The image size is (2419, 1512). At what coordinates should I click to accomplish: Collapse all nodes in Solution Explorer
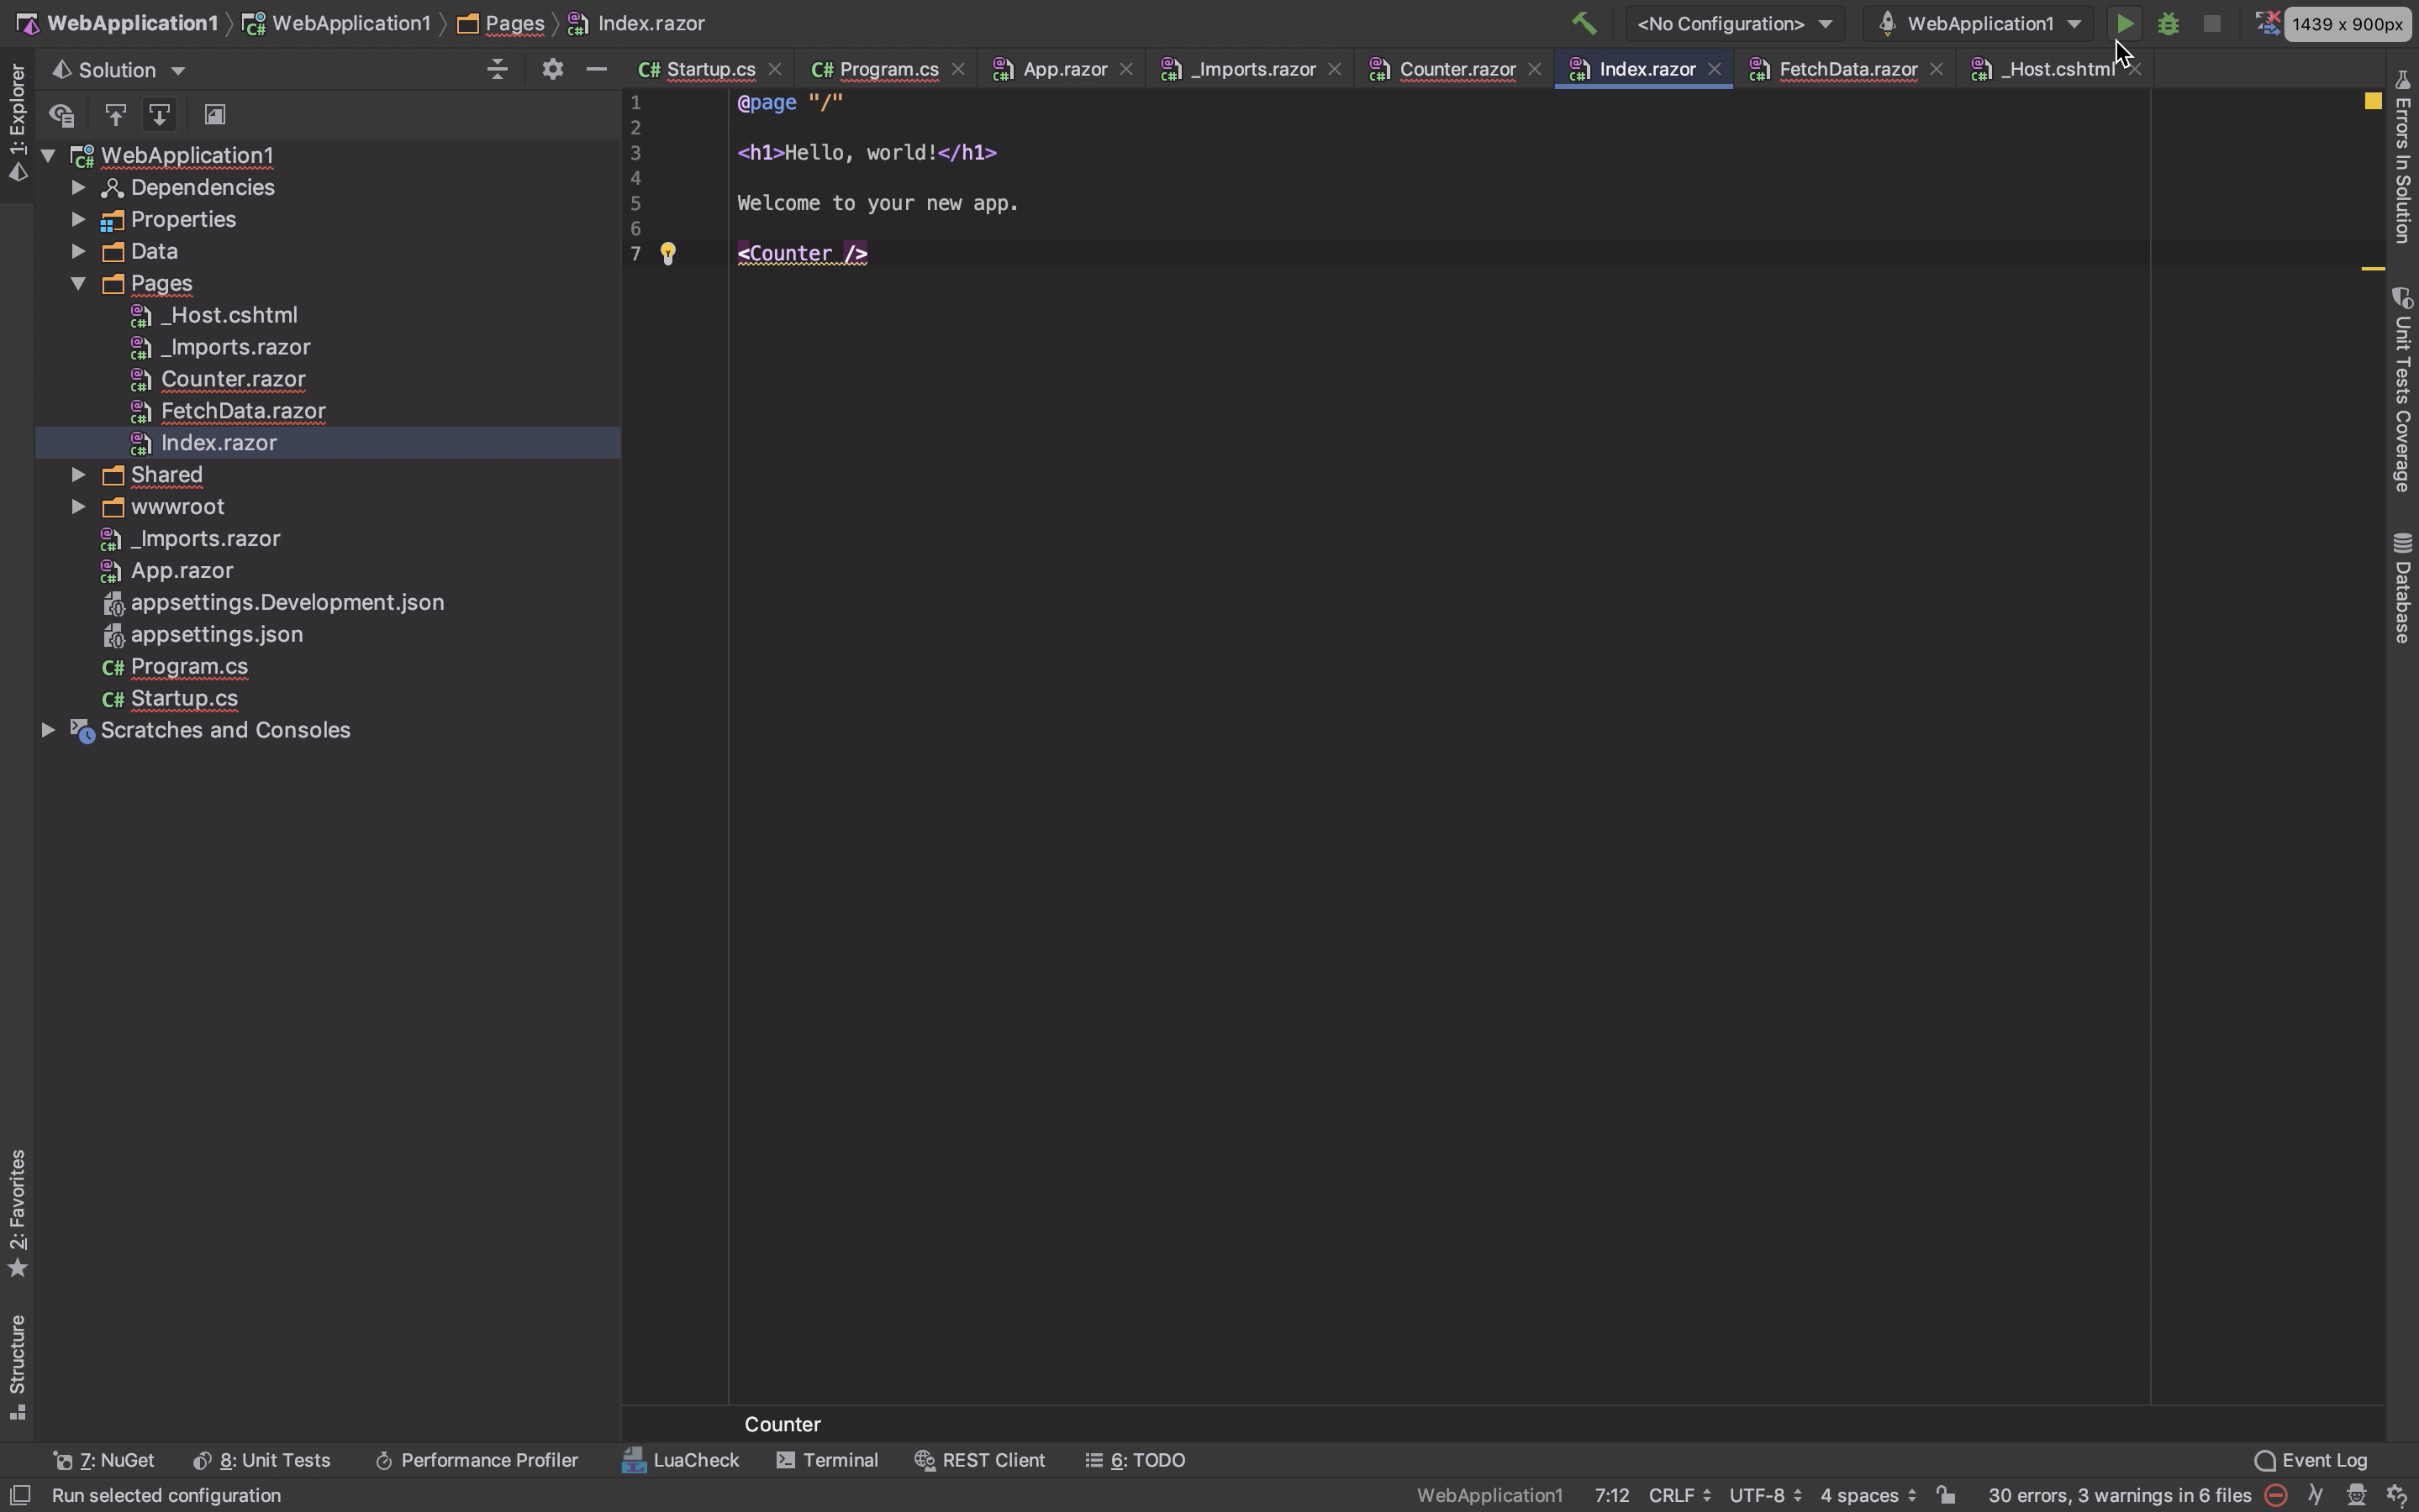[x=498, y=69]
